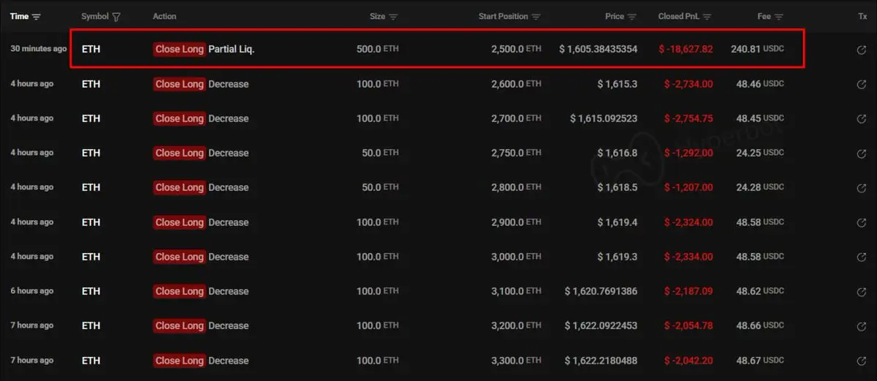Select start position '2,900.0 ETH'
877x381 pixels.
point(516,222)
